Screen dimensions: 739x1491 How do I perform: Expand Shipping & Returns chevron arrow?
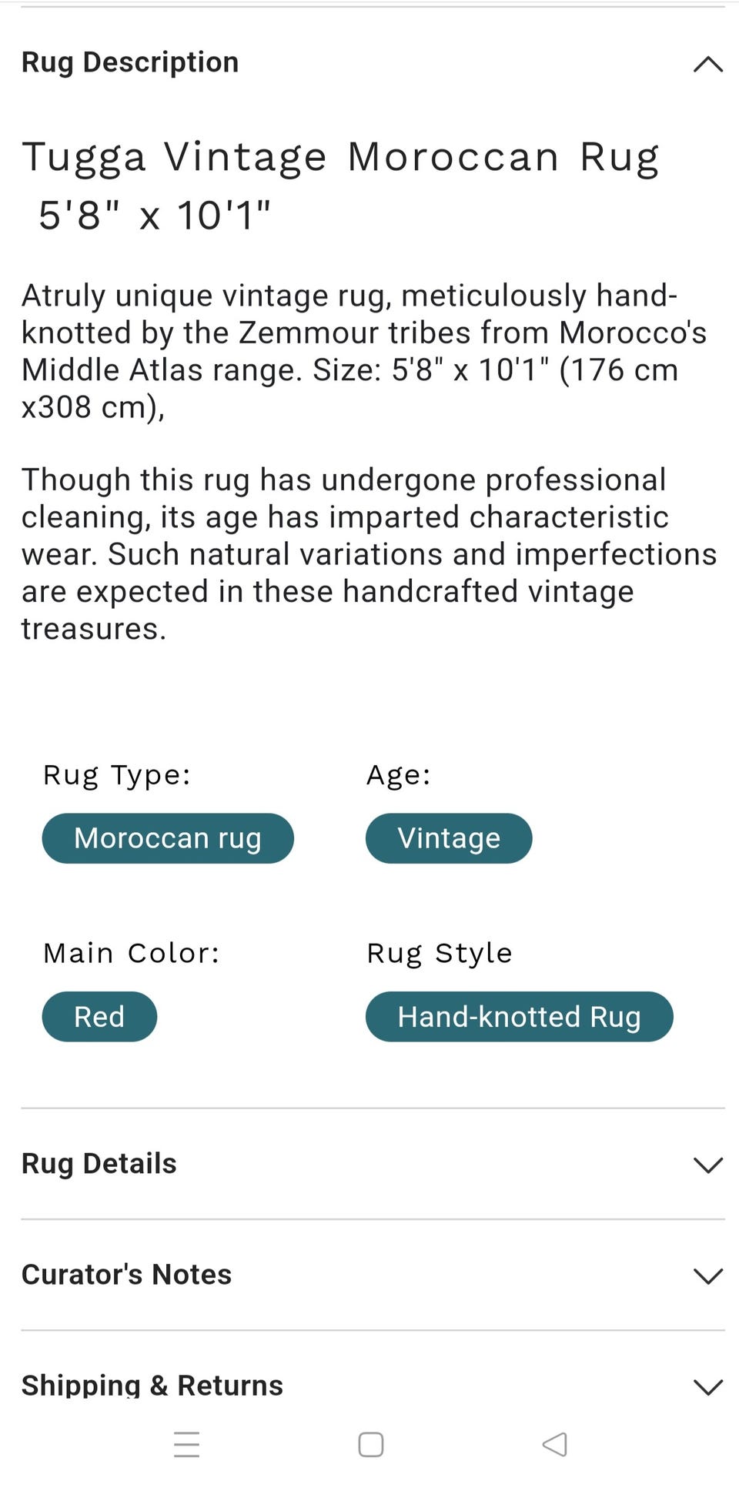click(x=707, y=1386)
